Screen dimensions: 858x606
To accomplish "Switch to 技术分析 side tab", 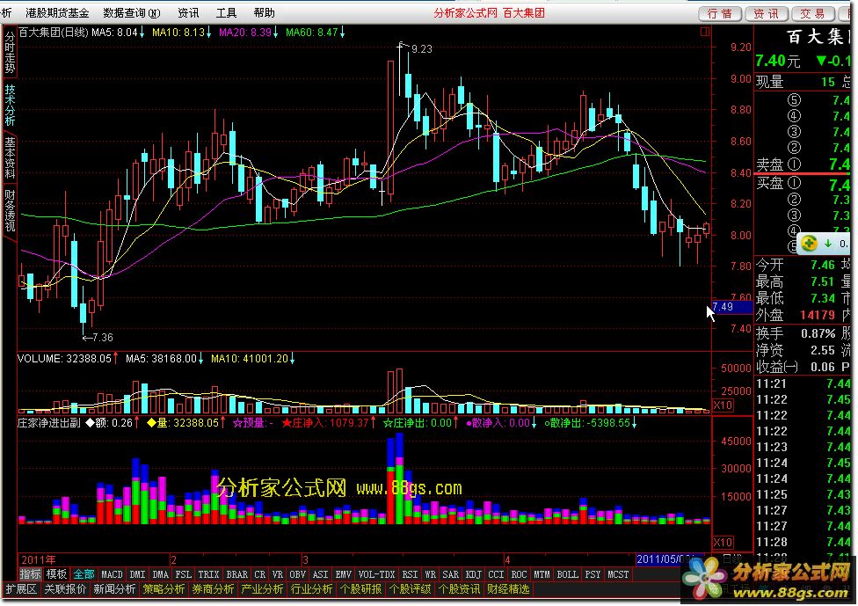I will pos(10,106).
